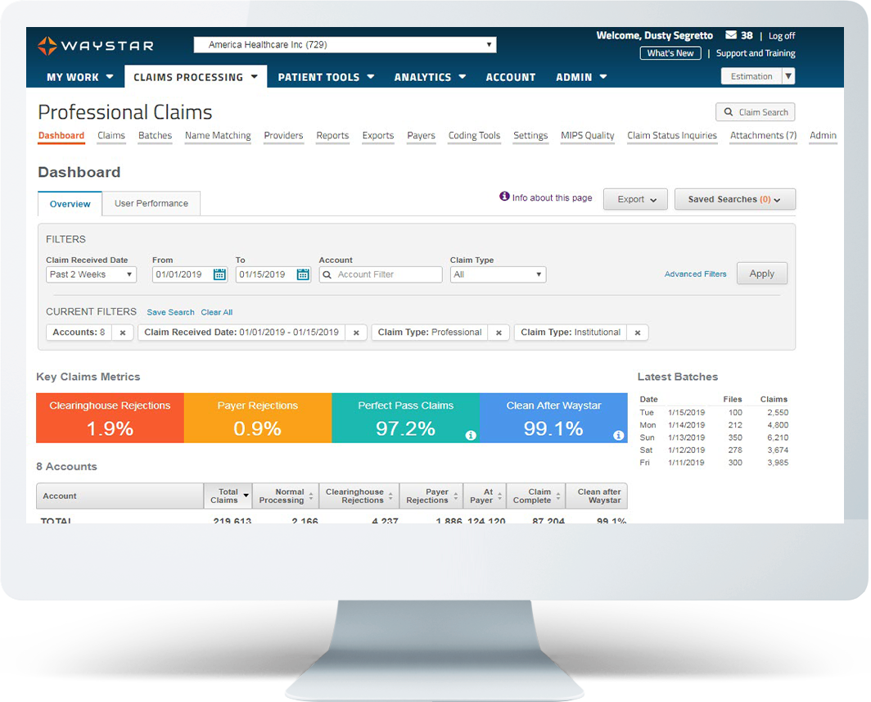Open the Providers sub-tab
This screenshot has width=871, height=702.
point(283,136)
